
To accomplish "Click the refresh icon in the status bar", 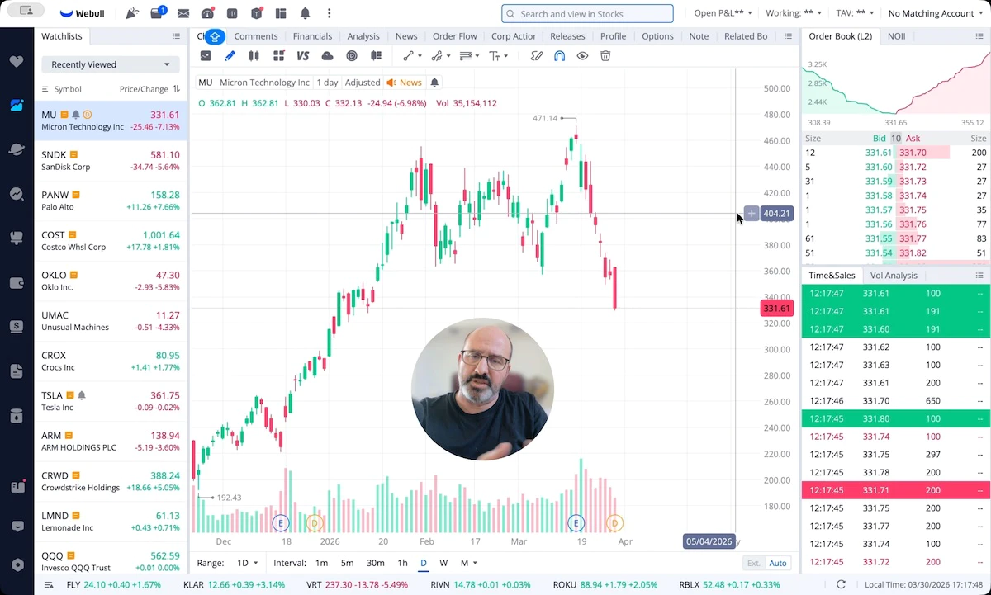I will coord(841,584).
